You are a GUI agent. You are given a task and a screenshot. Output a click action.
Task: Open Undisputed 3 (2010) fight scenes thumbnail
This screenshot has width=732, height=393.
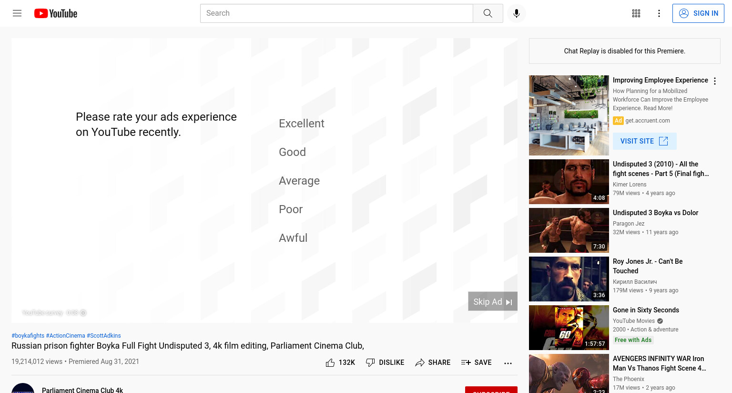(x=569, y=182)
